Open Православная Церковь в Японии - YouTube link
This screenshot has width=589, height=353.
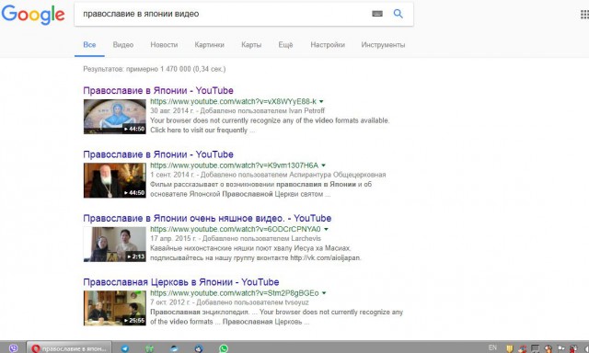tap(181, 281)
